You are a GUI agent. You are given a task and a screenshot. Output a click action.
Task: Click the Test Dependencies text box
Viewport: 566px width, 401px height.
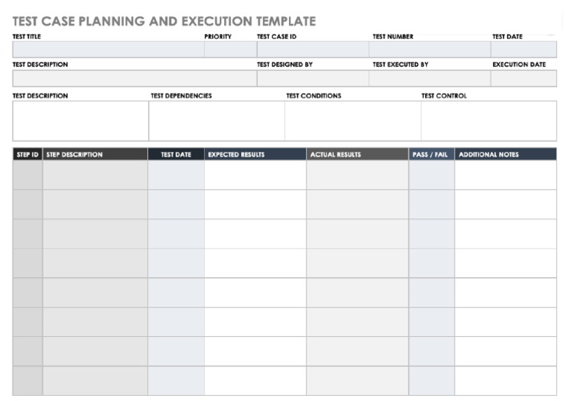point(217,121)
